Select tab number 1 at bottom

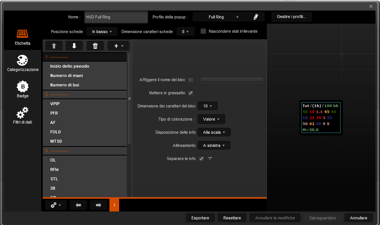[114, 205]
